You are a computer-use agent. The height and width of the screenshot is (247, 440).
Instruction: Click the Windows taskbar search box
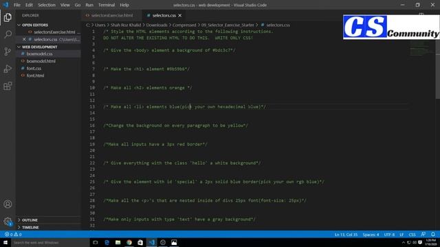click(50, 242)
